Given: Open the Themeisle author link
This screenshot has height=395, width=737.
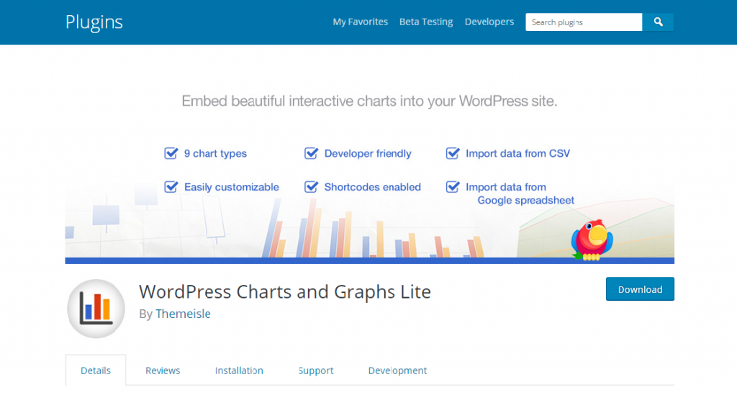Looking at the screenshot, I should [x=183, y=314].
